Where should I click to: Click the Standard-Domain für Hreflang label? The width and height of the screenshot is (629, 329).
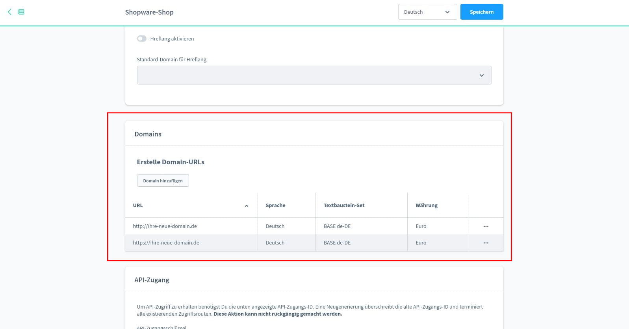point(171,59)
